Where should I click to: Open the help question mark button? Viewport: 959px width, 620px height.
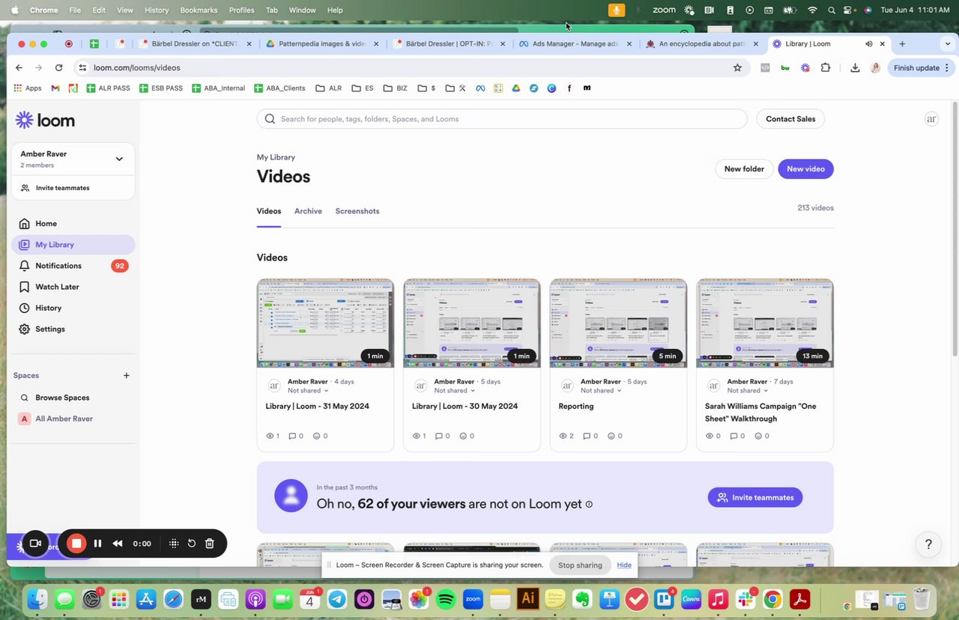[x=928, y=544]
